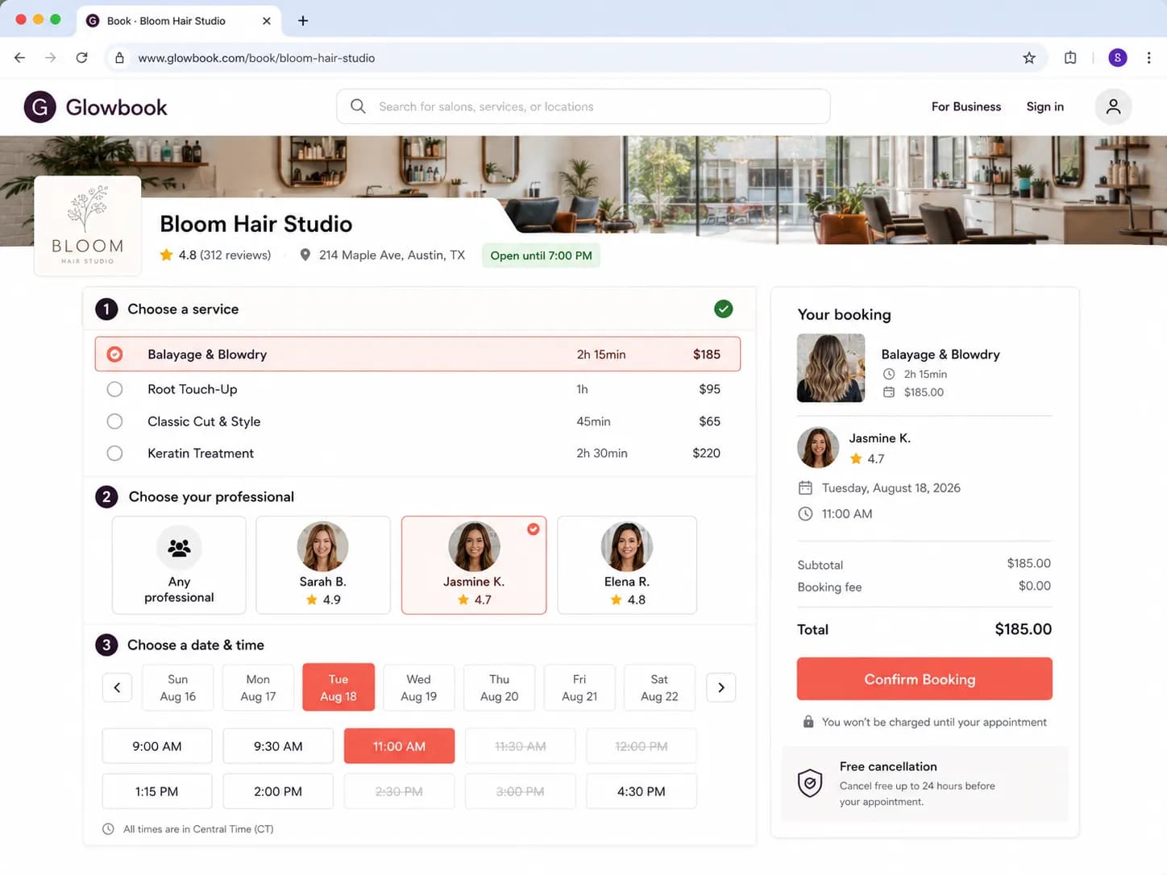1167x875 pixels.
Task: Click the 4.8 (312 reviews) rating
Action: (215, 255)
